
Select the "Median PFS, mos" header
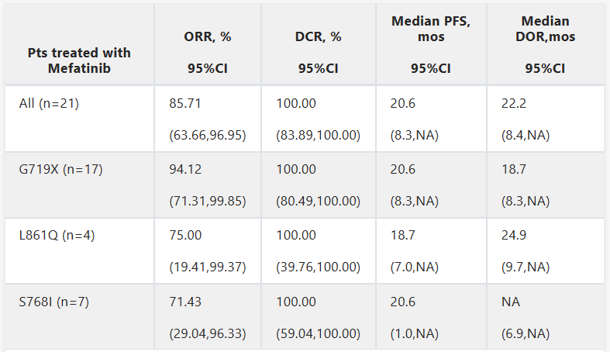coord(430,29)
